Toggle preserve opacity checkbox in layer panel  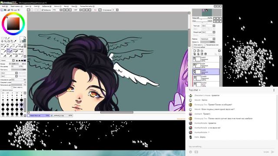tap(193, 45)
